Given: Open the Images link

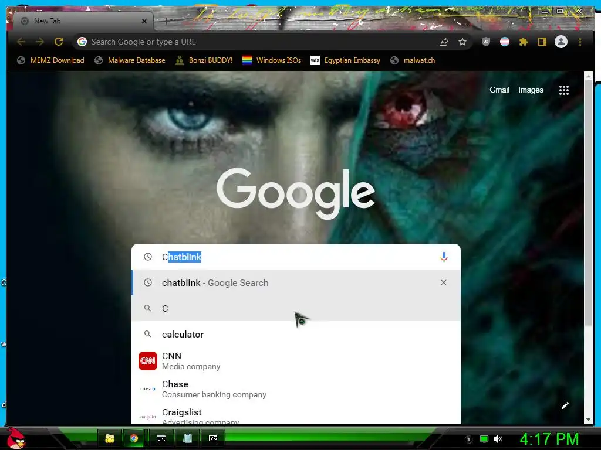Looking at the screenshot, I should coord(531,90).
